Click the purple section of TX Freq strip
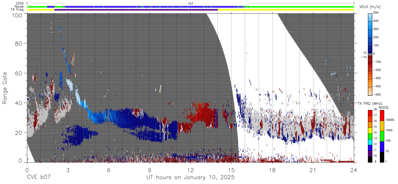 tap(136, 10)
